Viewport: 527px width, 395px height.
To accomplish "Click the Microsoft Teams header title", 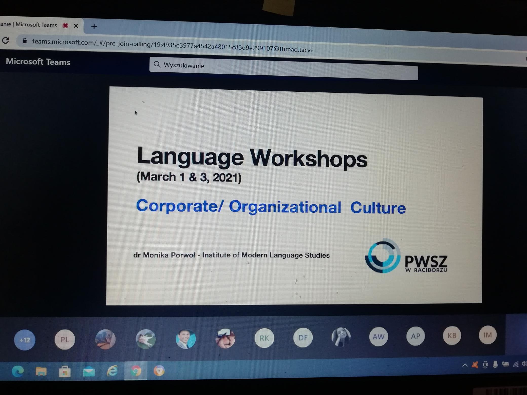I will 38,62.
